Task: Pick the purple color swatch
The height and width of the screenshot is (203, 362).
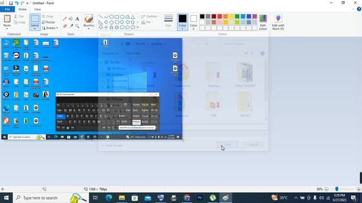Action: (x=255, y=16)
